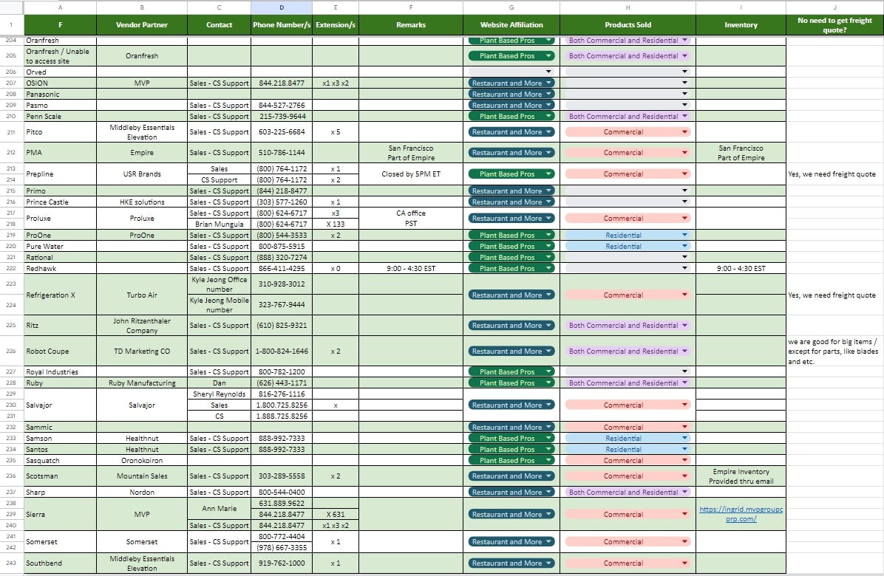Screen dimensions: 884x576
Task: Click the Products Sold header cell
Action: point(628,25)
